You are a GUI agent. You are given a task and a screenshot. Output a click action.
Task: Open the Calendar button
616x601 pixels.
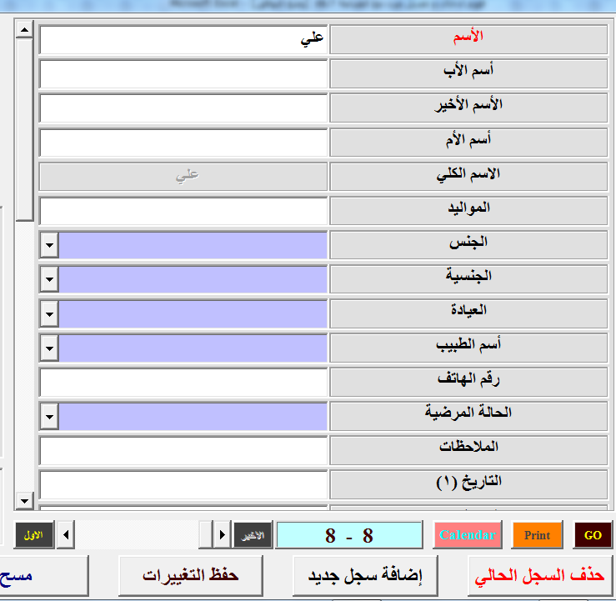[468, 535]
